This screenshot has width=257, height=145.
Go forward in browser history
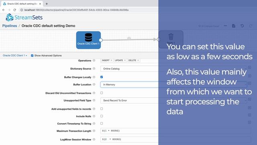9,10
